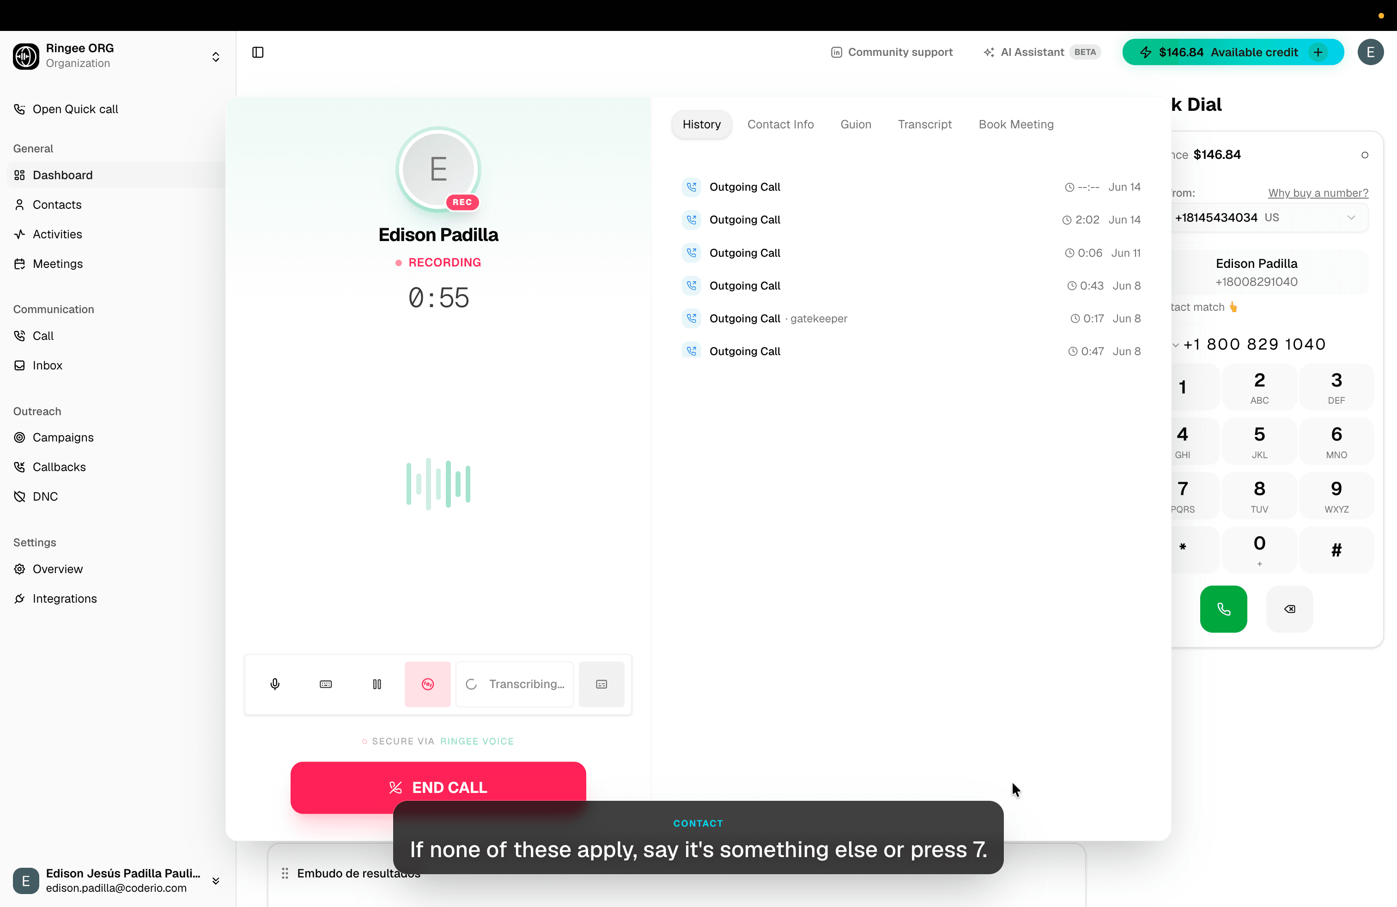Open the Book Meeting tab
Image resolution: width=1397 pixels, height=907 pixels.
[x=1016, y=124]
